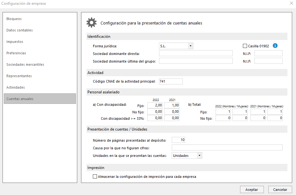Click the Cancelar button

[x=280, y=190]
